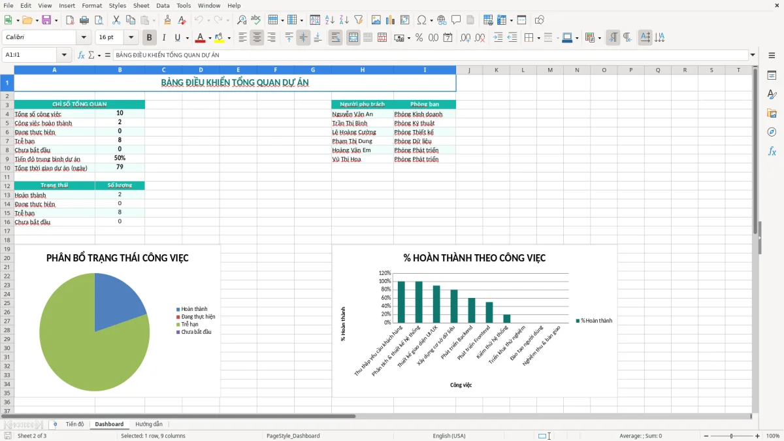Image resolution: width=784 pixels, height=441 pixels.
Task: Toggle Underline formatting
Action: (x=178, y=38)
